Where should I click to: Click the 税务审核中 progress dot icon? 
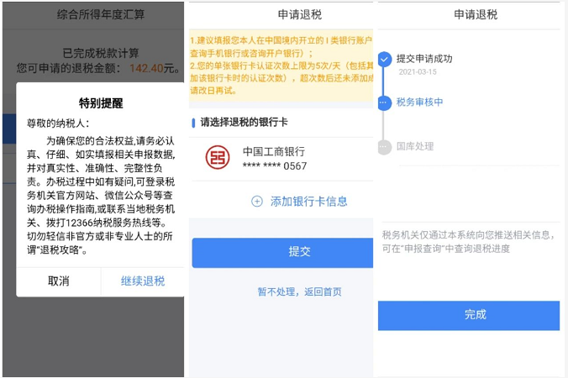[x=384, y=103]
